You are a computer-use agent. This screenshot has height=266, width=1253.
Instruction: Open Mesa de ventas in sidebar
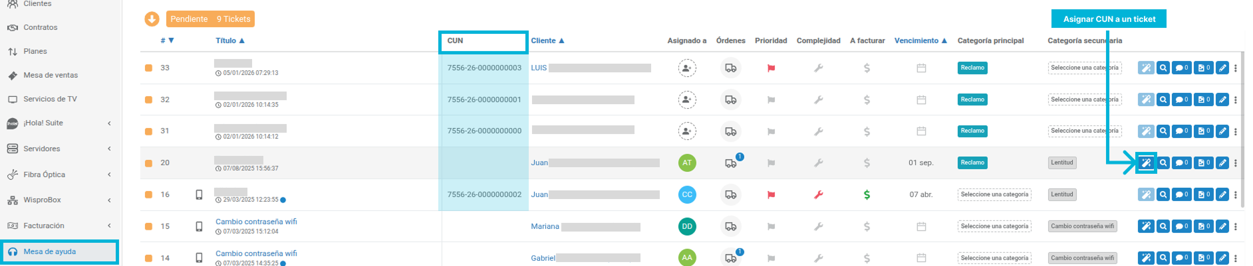tap(51, 75)
